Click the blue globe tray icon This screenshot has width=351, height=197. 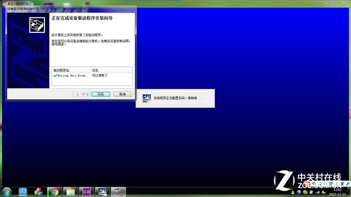click(x=299, y=192)
